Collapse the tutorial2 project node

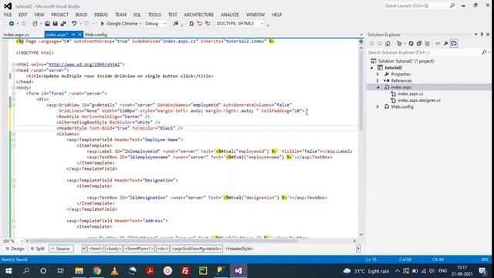[x=372, y=68]
